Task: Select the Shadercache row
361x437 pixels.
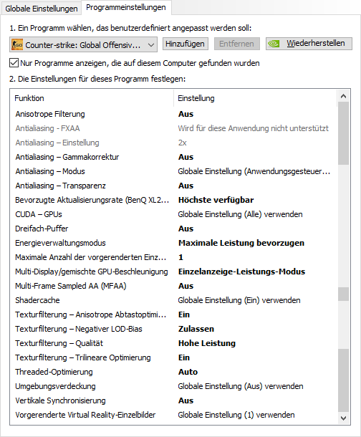Action: coord(173,300)
